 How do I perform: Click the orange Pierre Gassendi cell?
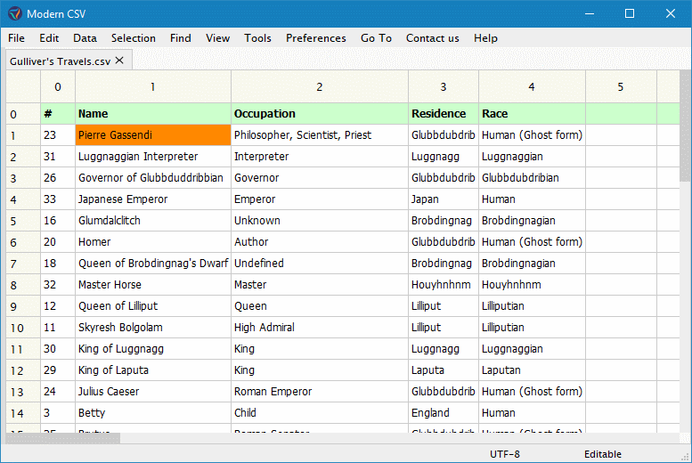point(152,135)
